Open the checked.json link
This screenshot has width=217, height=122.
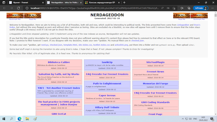pyautogui.click(x=56, y=44)
